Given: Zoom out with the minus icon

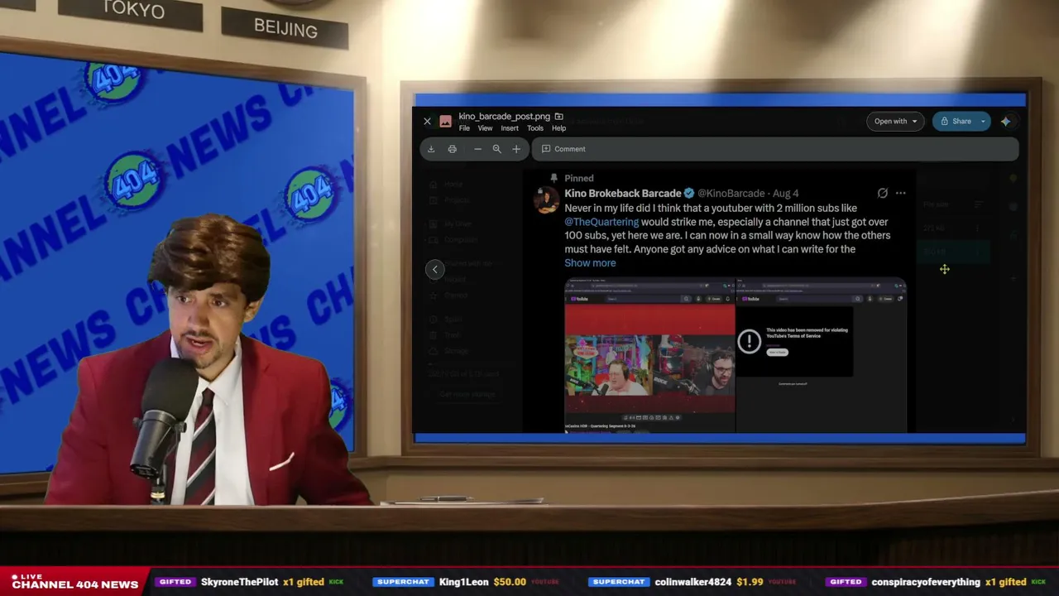Looking at the screenshot, I should [477, 149].
